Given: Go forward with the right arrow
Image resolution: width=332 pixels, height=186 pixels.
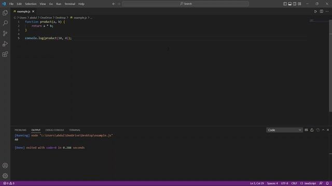Looking at the screenshot, I should pyautogui.click(x=119, y=4).
